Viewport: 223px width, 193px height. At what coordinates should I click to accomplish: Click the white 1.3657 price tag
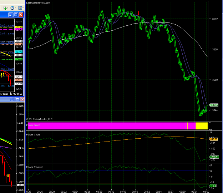coord(19,76)
